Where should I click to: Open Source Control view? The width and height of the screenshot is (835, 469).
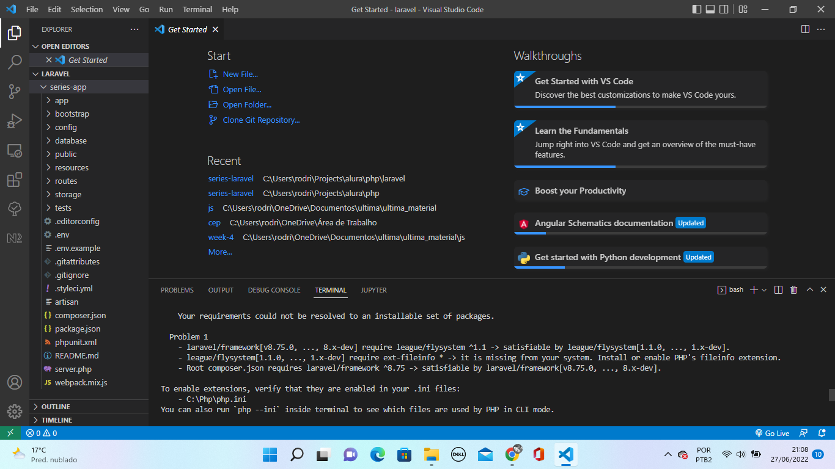pos(15,92)
